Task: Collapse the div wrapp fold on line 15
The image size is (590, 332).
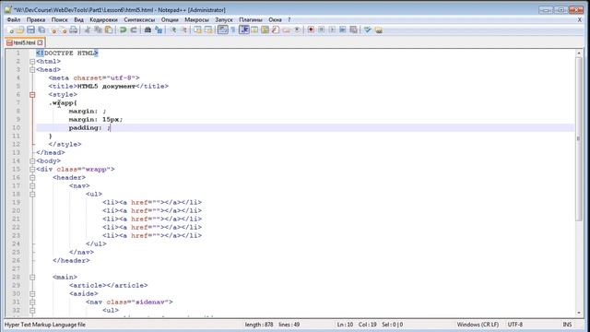Action: (x=32, y=170)
